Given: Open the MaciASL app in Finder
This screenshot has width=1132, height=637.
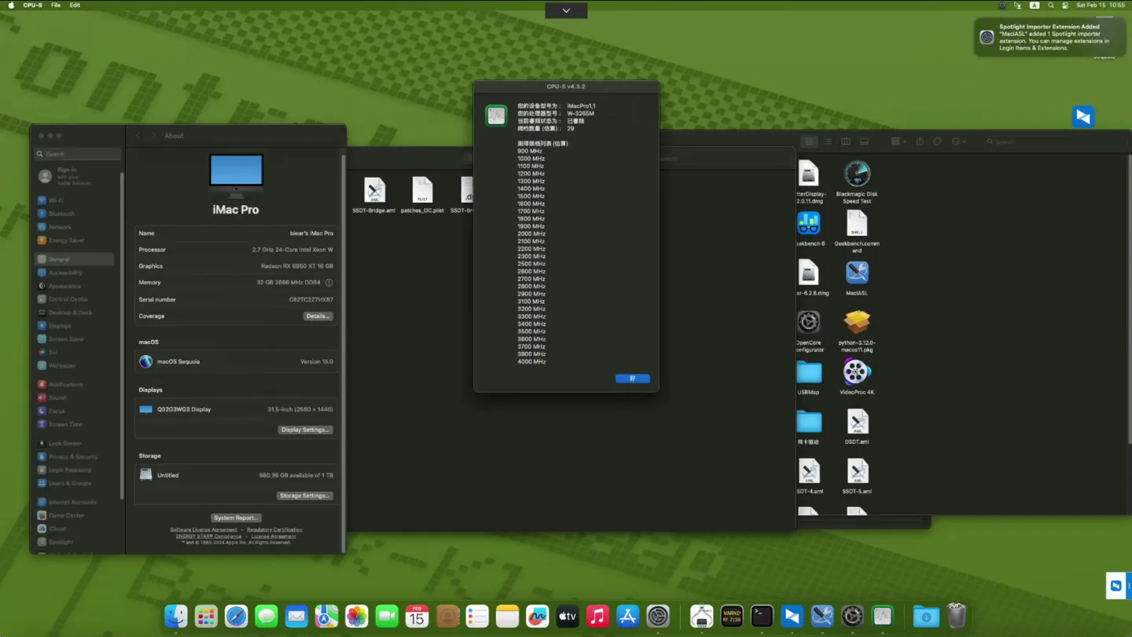Looking at the screenshot, I should (856, 273).
